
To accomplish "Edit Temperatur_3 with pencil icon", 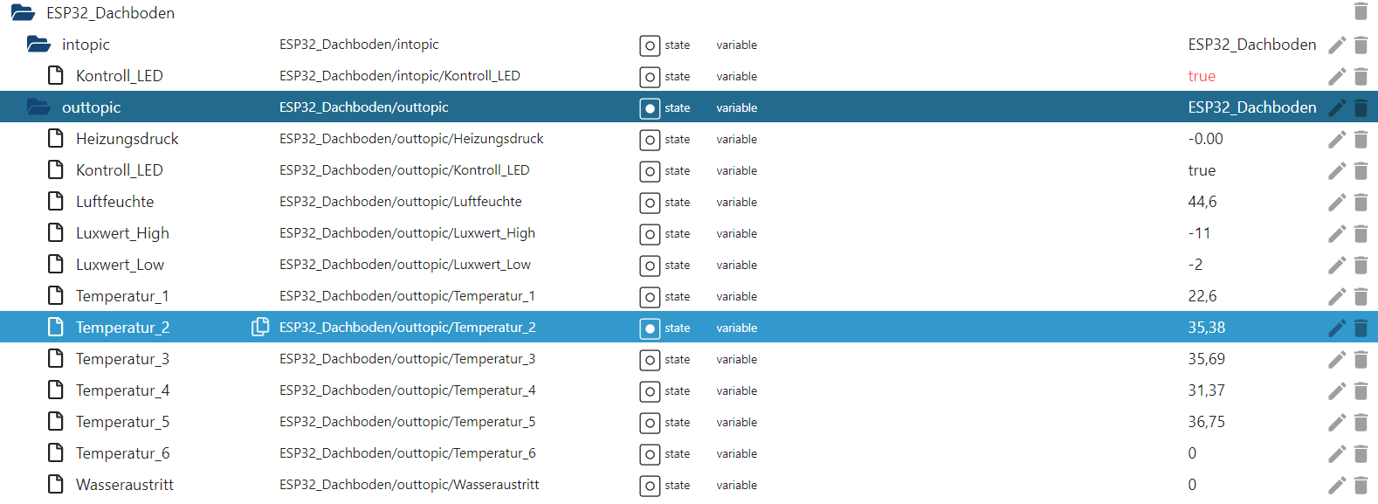I will pyautogui.click(x=1336, y=359).
